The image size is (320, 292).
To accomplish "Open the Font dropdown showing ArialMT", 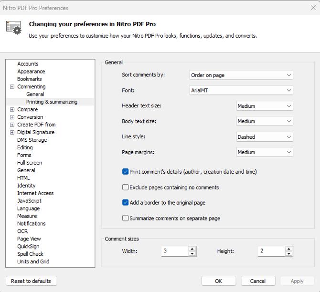I will tap(241, 90).
